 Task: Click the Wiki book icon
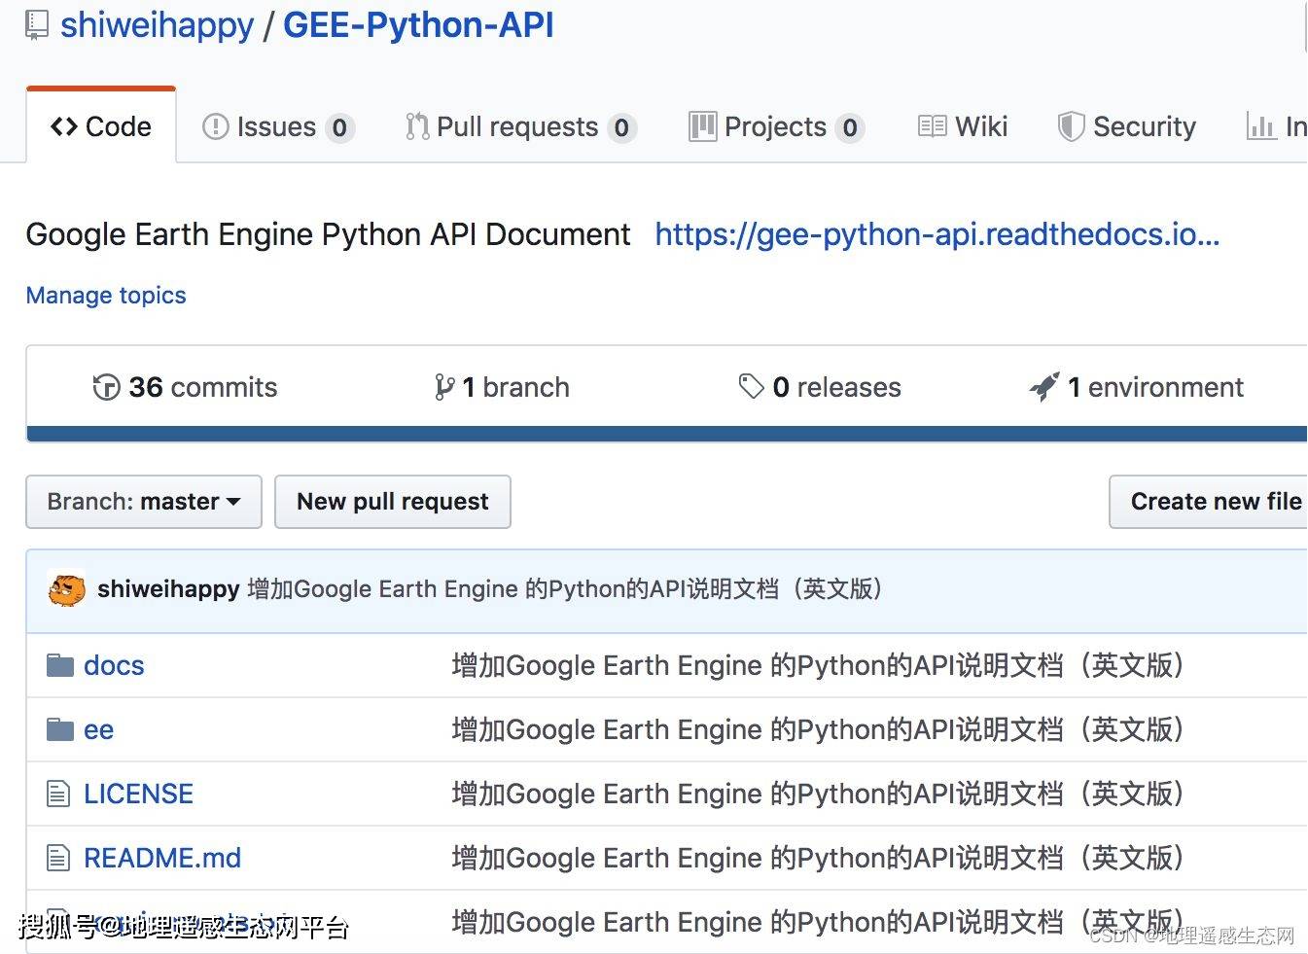tap(933, 126)
